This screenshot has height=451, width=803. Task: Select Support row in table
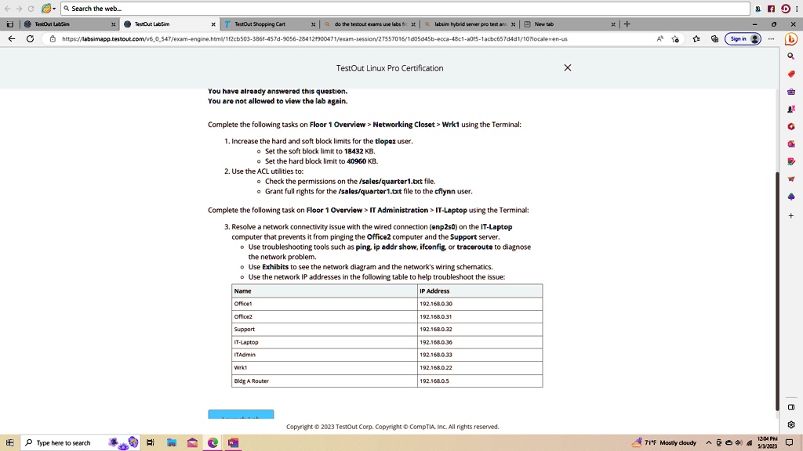coord(387,330)
